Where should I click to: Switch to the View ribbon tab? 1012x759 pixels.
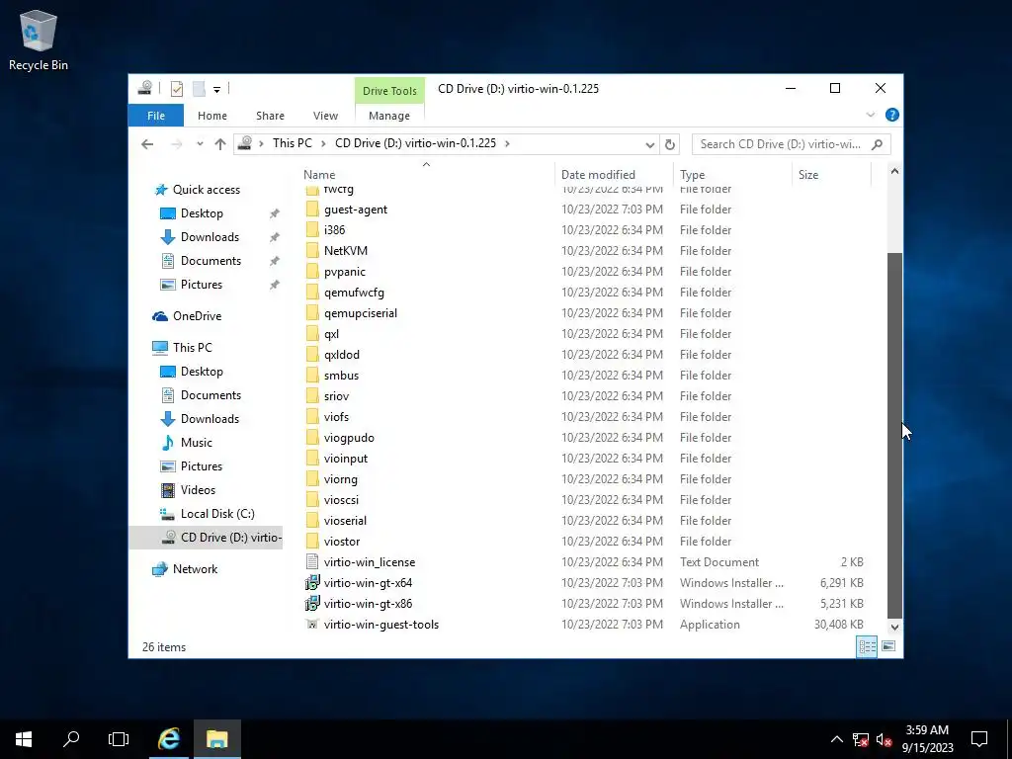325,116
